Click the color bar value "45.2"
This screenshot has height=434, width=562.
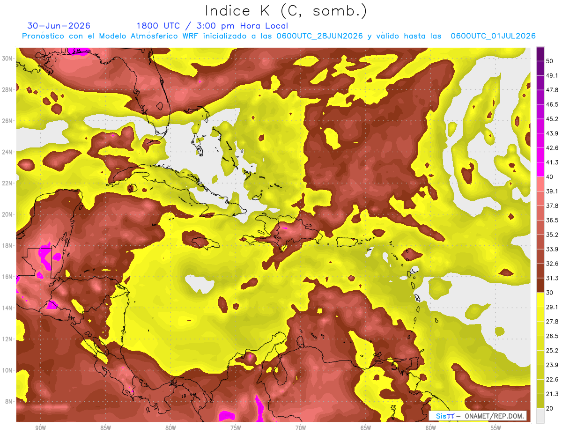(552, 119)
